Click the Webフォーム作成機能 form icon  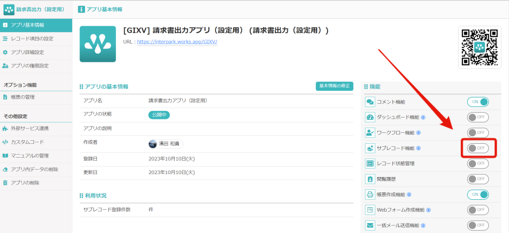370,210
